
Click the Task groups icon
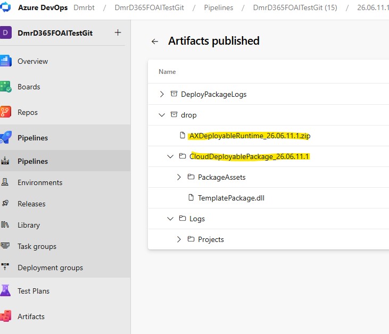point(5,246)
